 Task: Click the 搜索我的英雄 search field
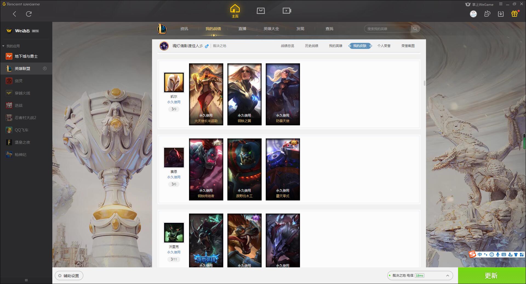click(x=388, y=29)
